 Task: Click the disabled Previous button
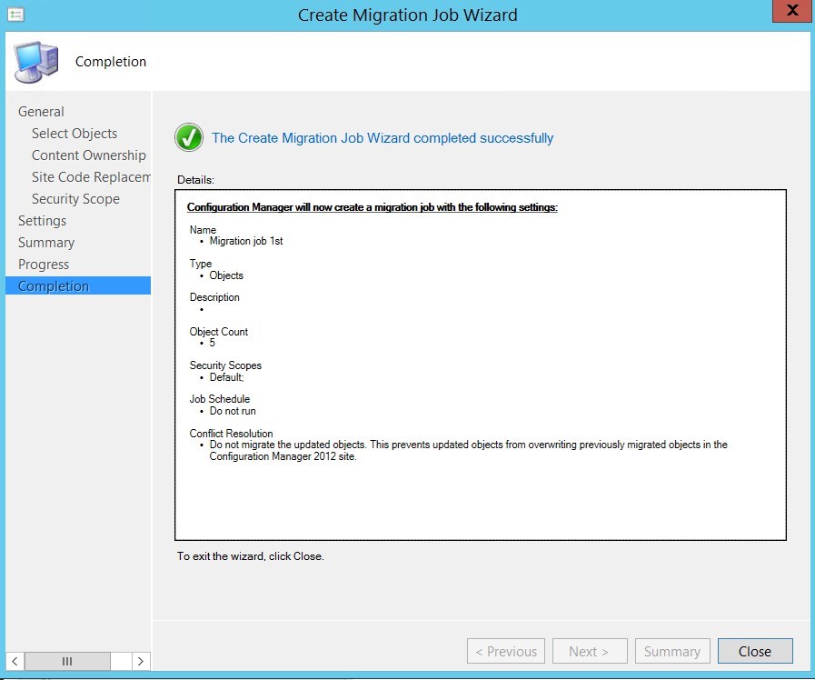pos(505,651)
